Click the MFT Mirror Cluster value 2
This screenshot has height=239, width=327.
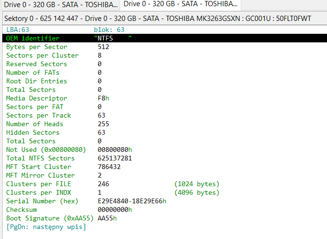(x=100, y=175)
